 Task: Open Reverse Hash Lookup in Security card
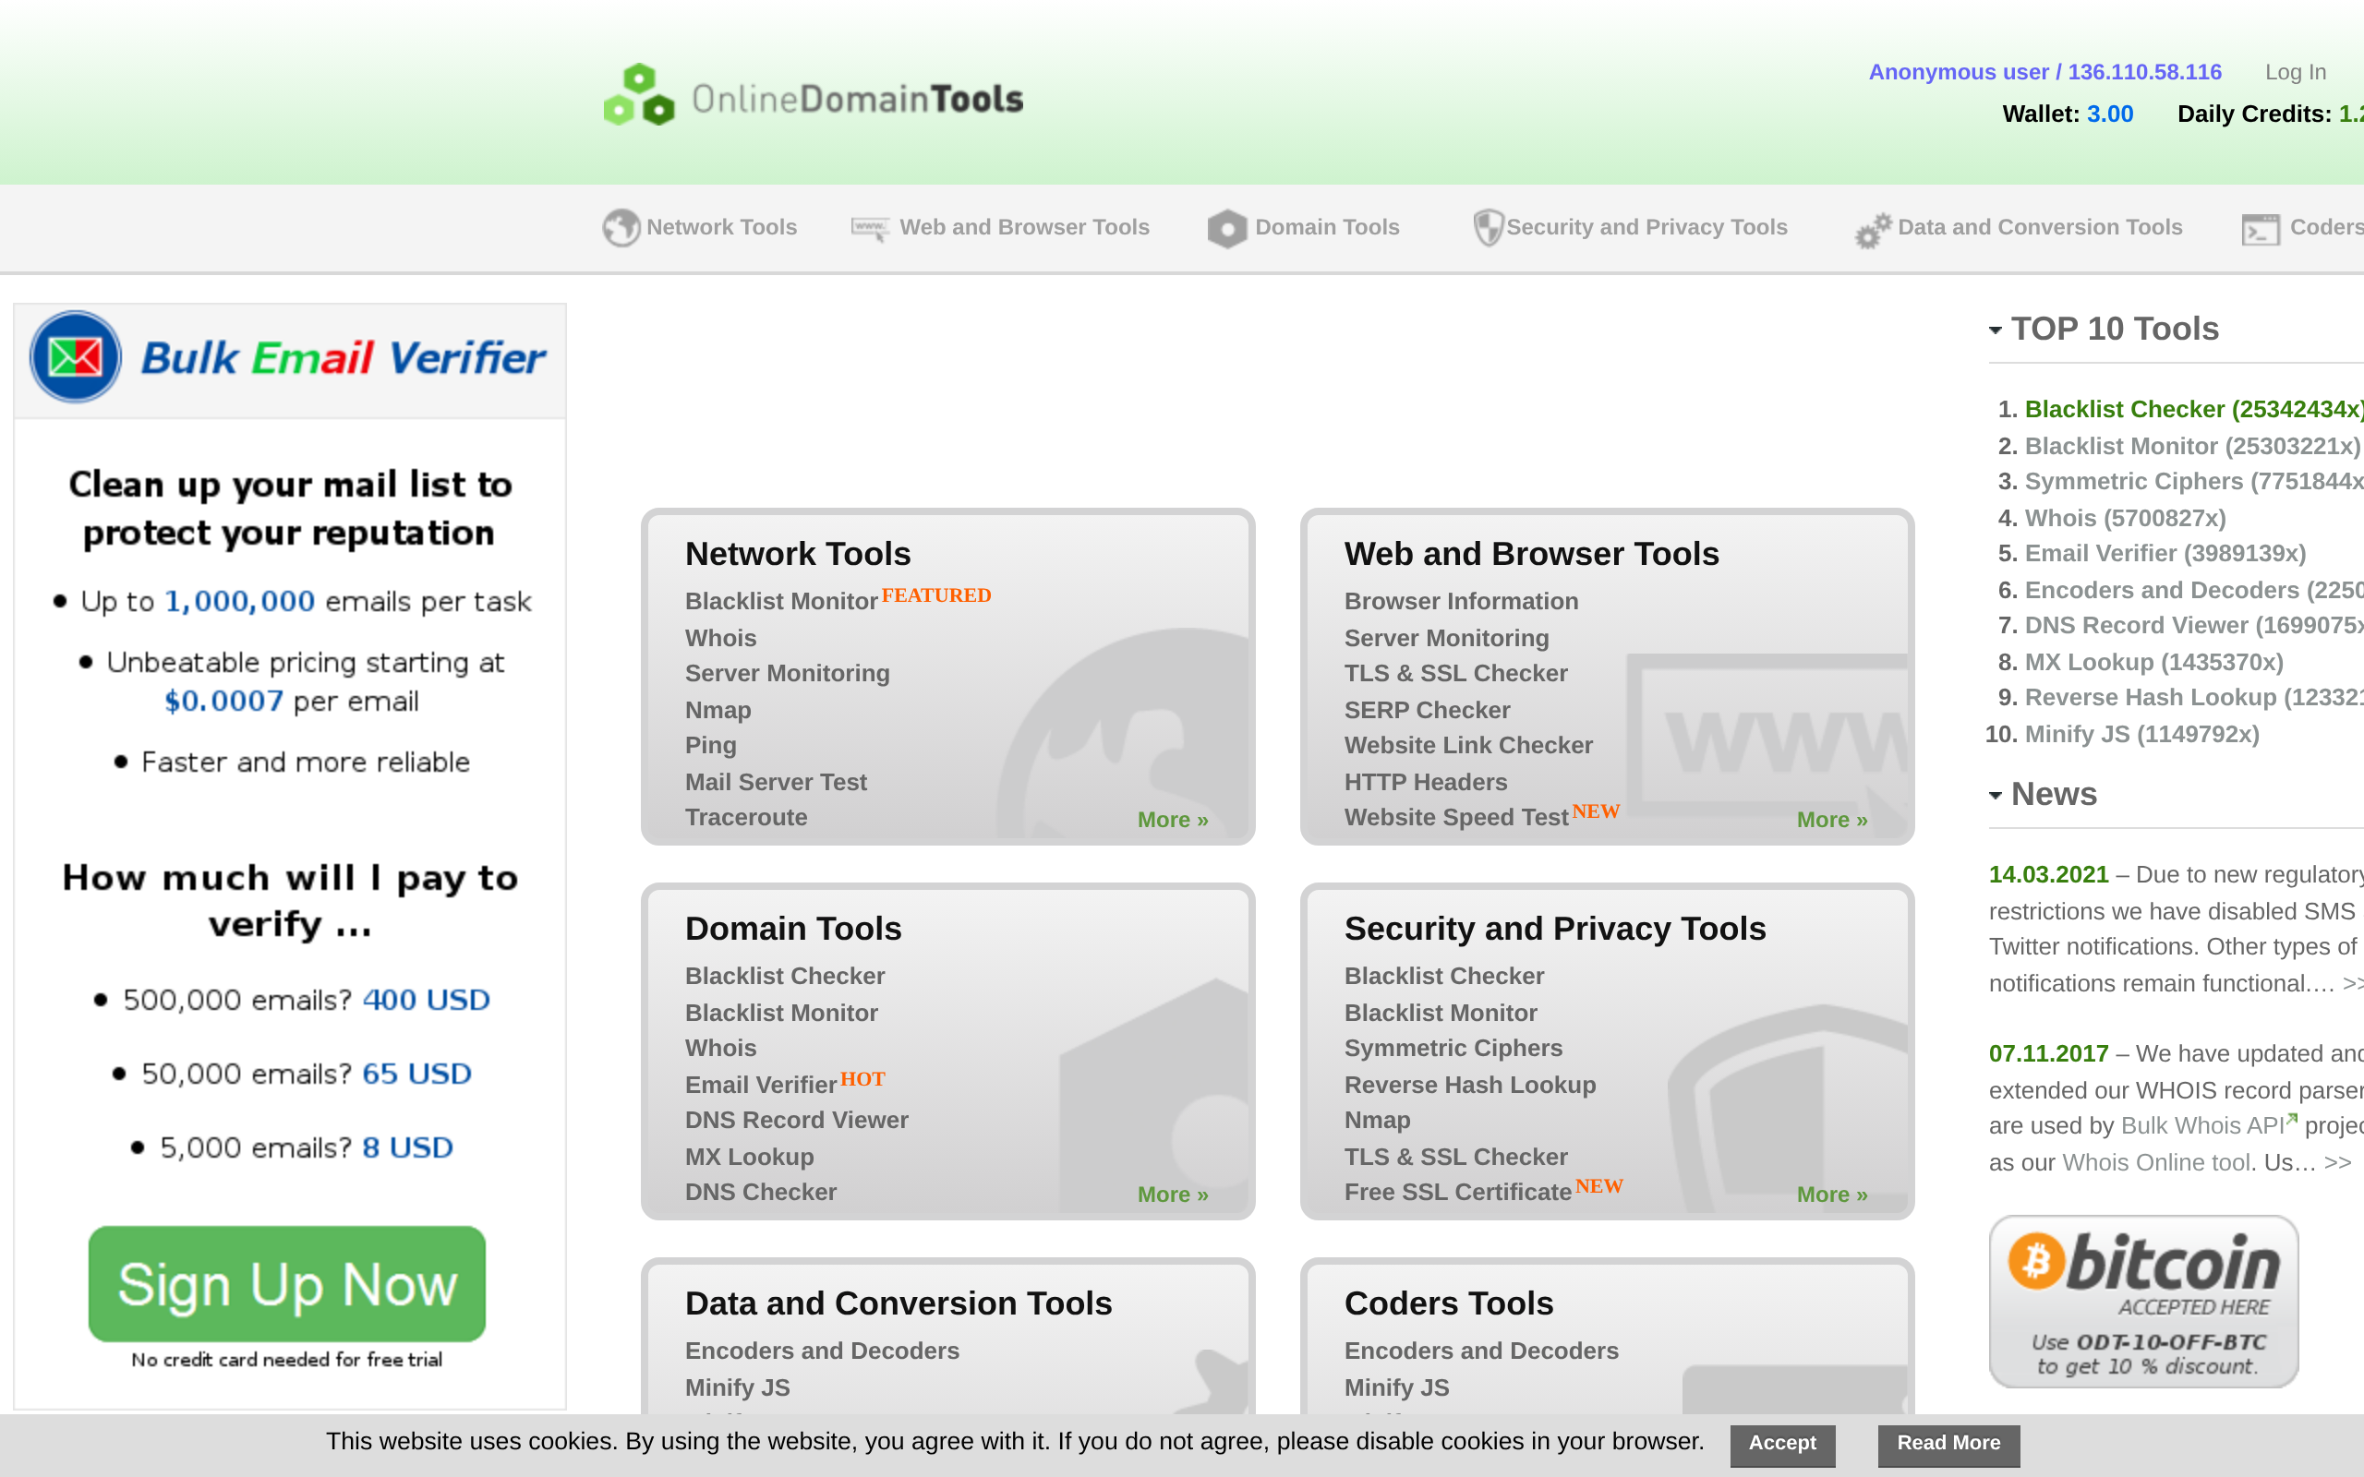pyautogui.click(x=1469, y=1085)
